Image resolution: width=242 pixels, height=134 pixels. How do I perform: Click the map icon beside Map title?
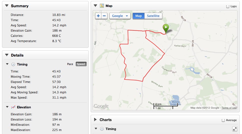[x=102, y=6]
